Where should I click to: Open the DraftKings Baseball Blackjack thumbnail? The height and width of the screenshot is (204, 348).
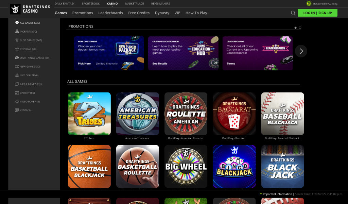[x=282, y=114]
